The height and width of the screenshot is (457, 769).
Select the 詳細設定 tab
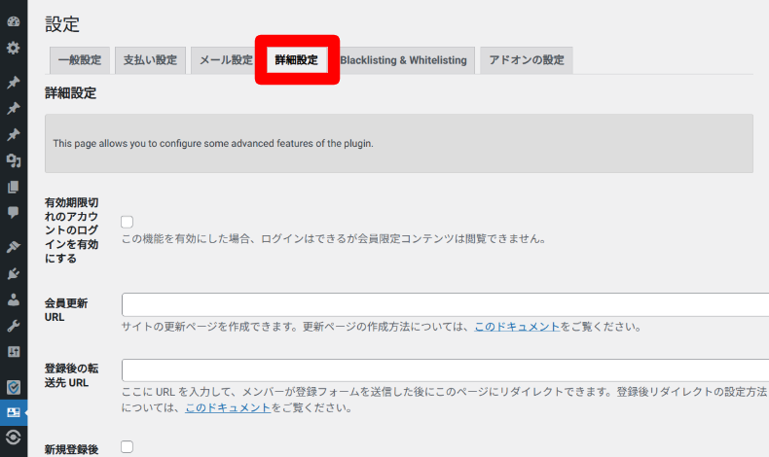click(297, 60)
